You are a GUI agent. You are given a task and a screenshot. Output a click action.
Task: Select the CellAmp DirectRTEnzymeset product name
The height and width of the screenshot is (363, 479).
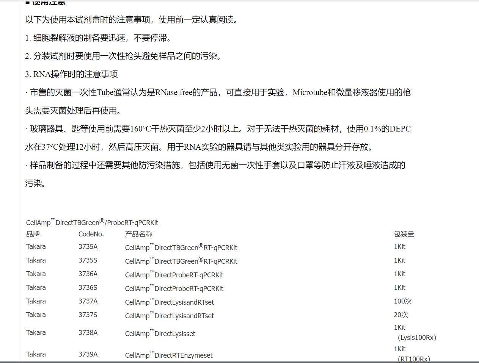(x=169, y=355)
